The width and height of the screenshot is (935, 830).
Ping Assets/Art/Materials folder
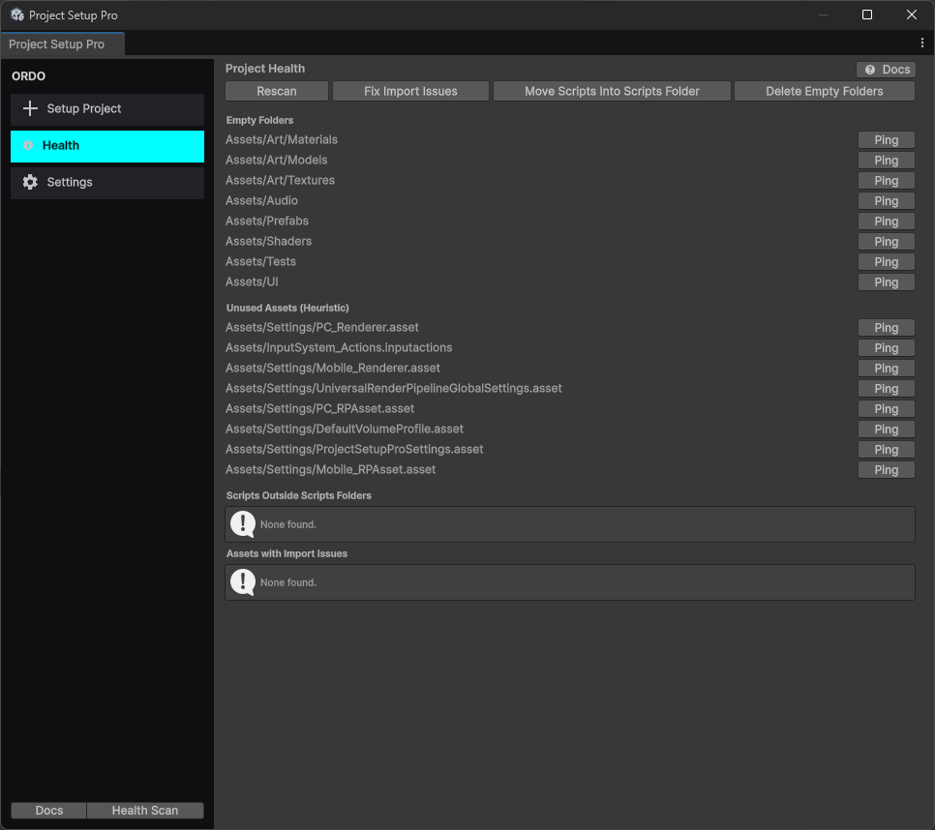[886, 140]
